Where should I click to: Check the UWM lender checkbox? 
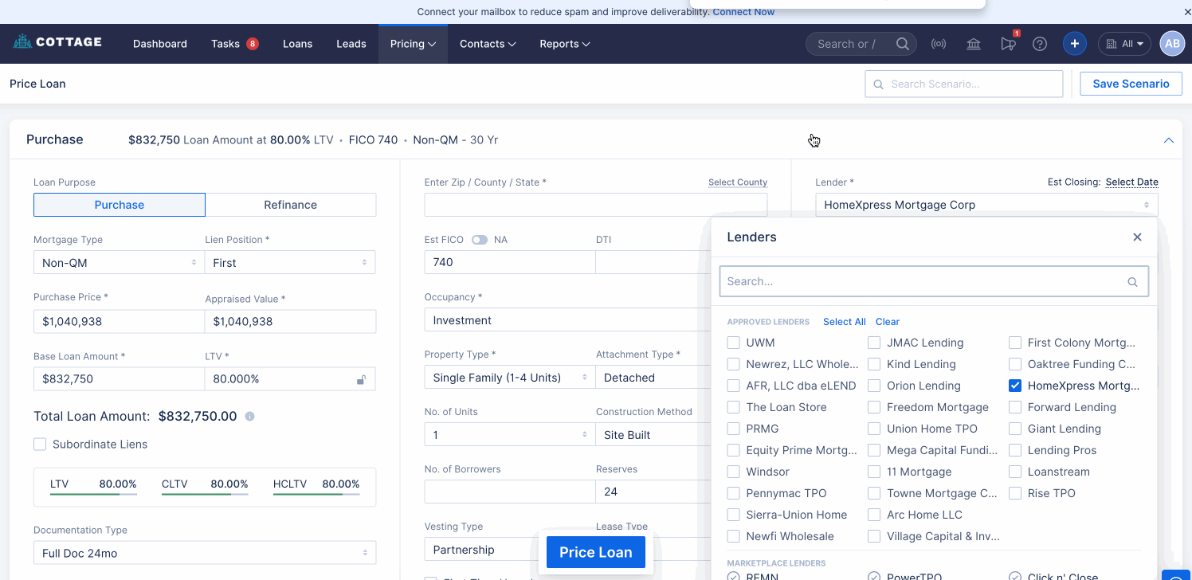pyautogui.click(x=734, y=343)
